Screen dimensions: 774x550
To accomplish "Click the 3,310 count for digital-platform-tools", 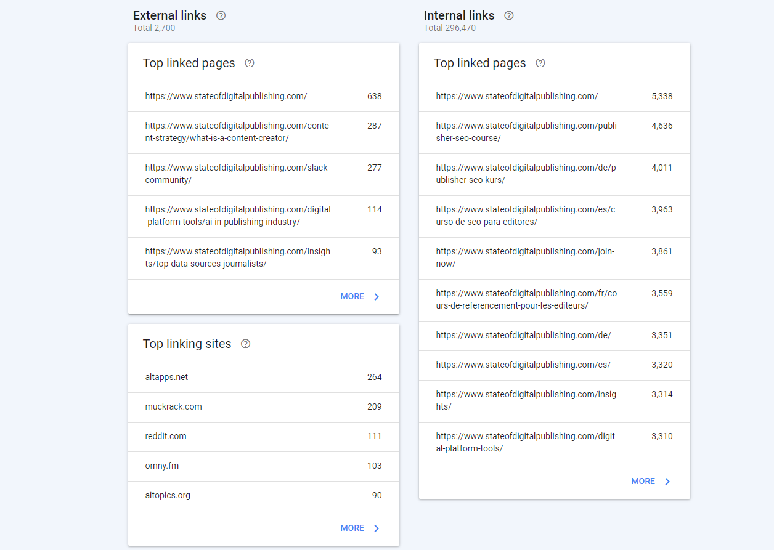I will coord(662,436).
